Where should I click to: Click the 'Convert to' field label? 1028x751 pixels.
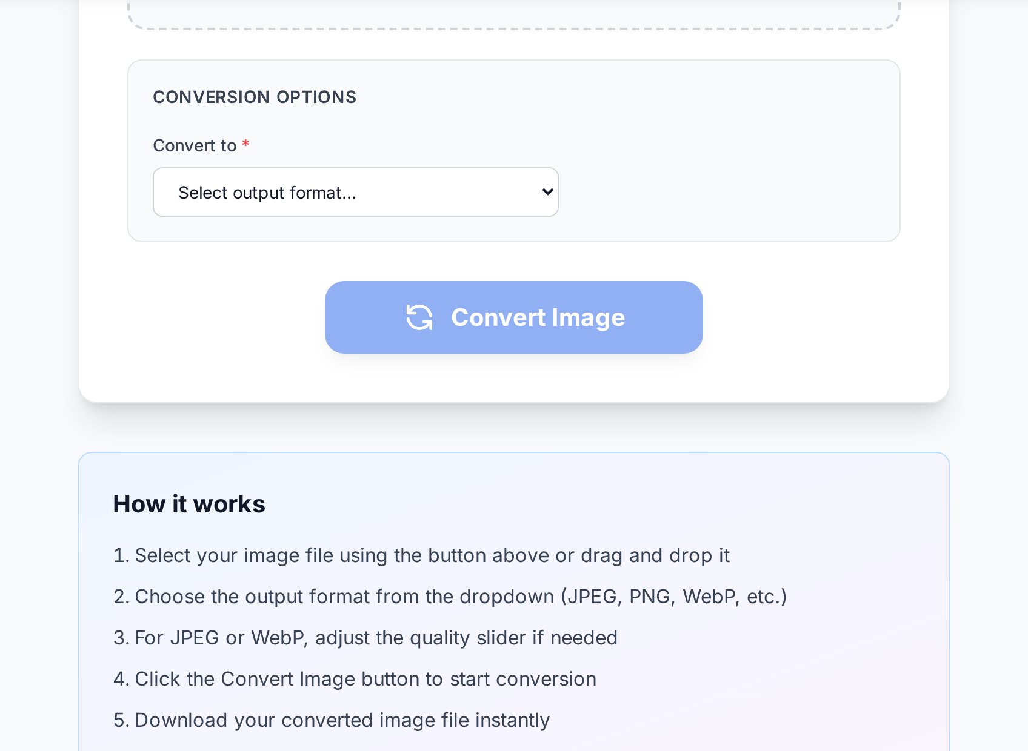pos(195,145)
